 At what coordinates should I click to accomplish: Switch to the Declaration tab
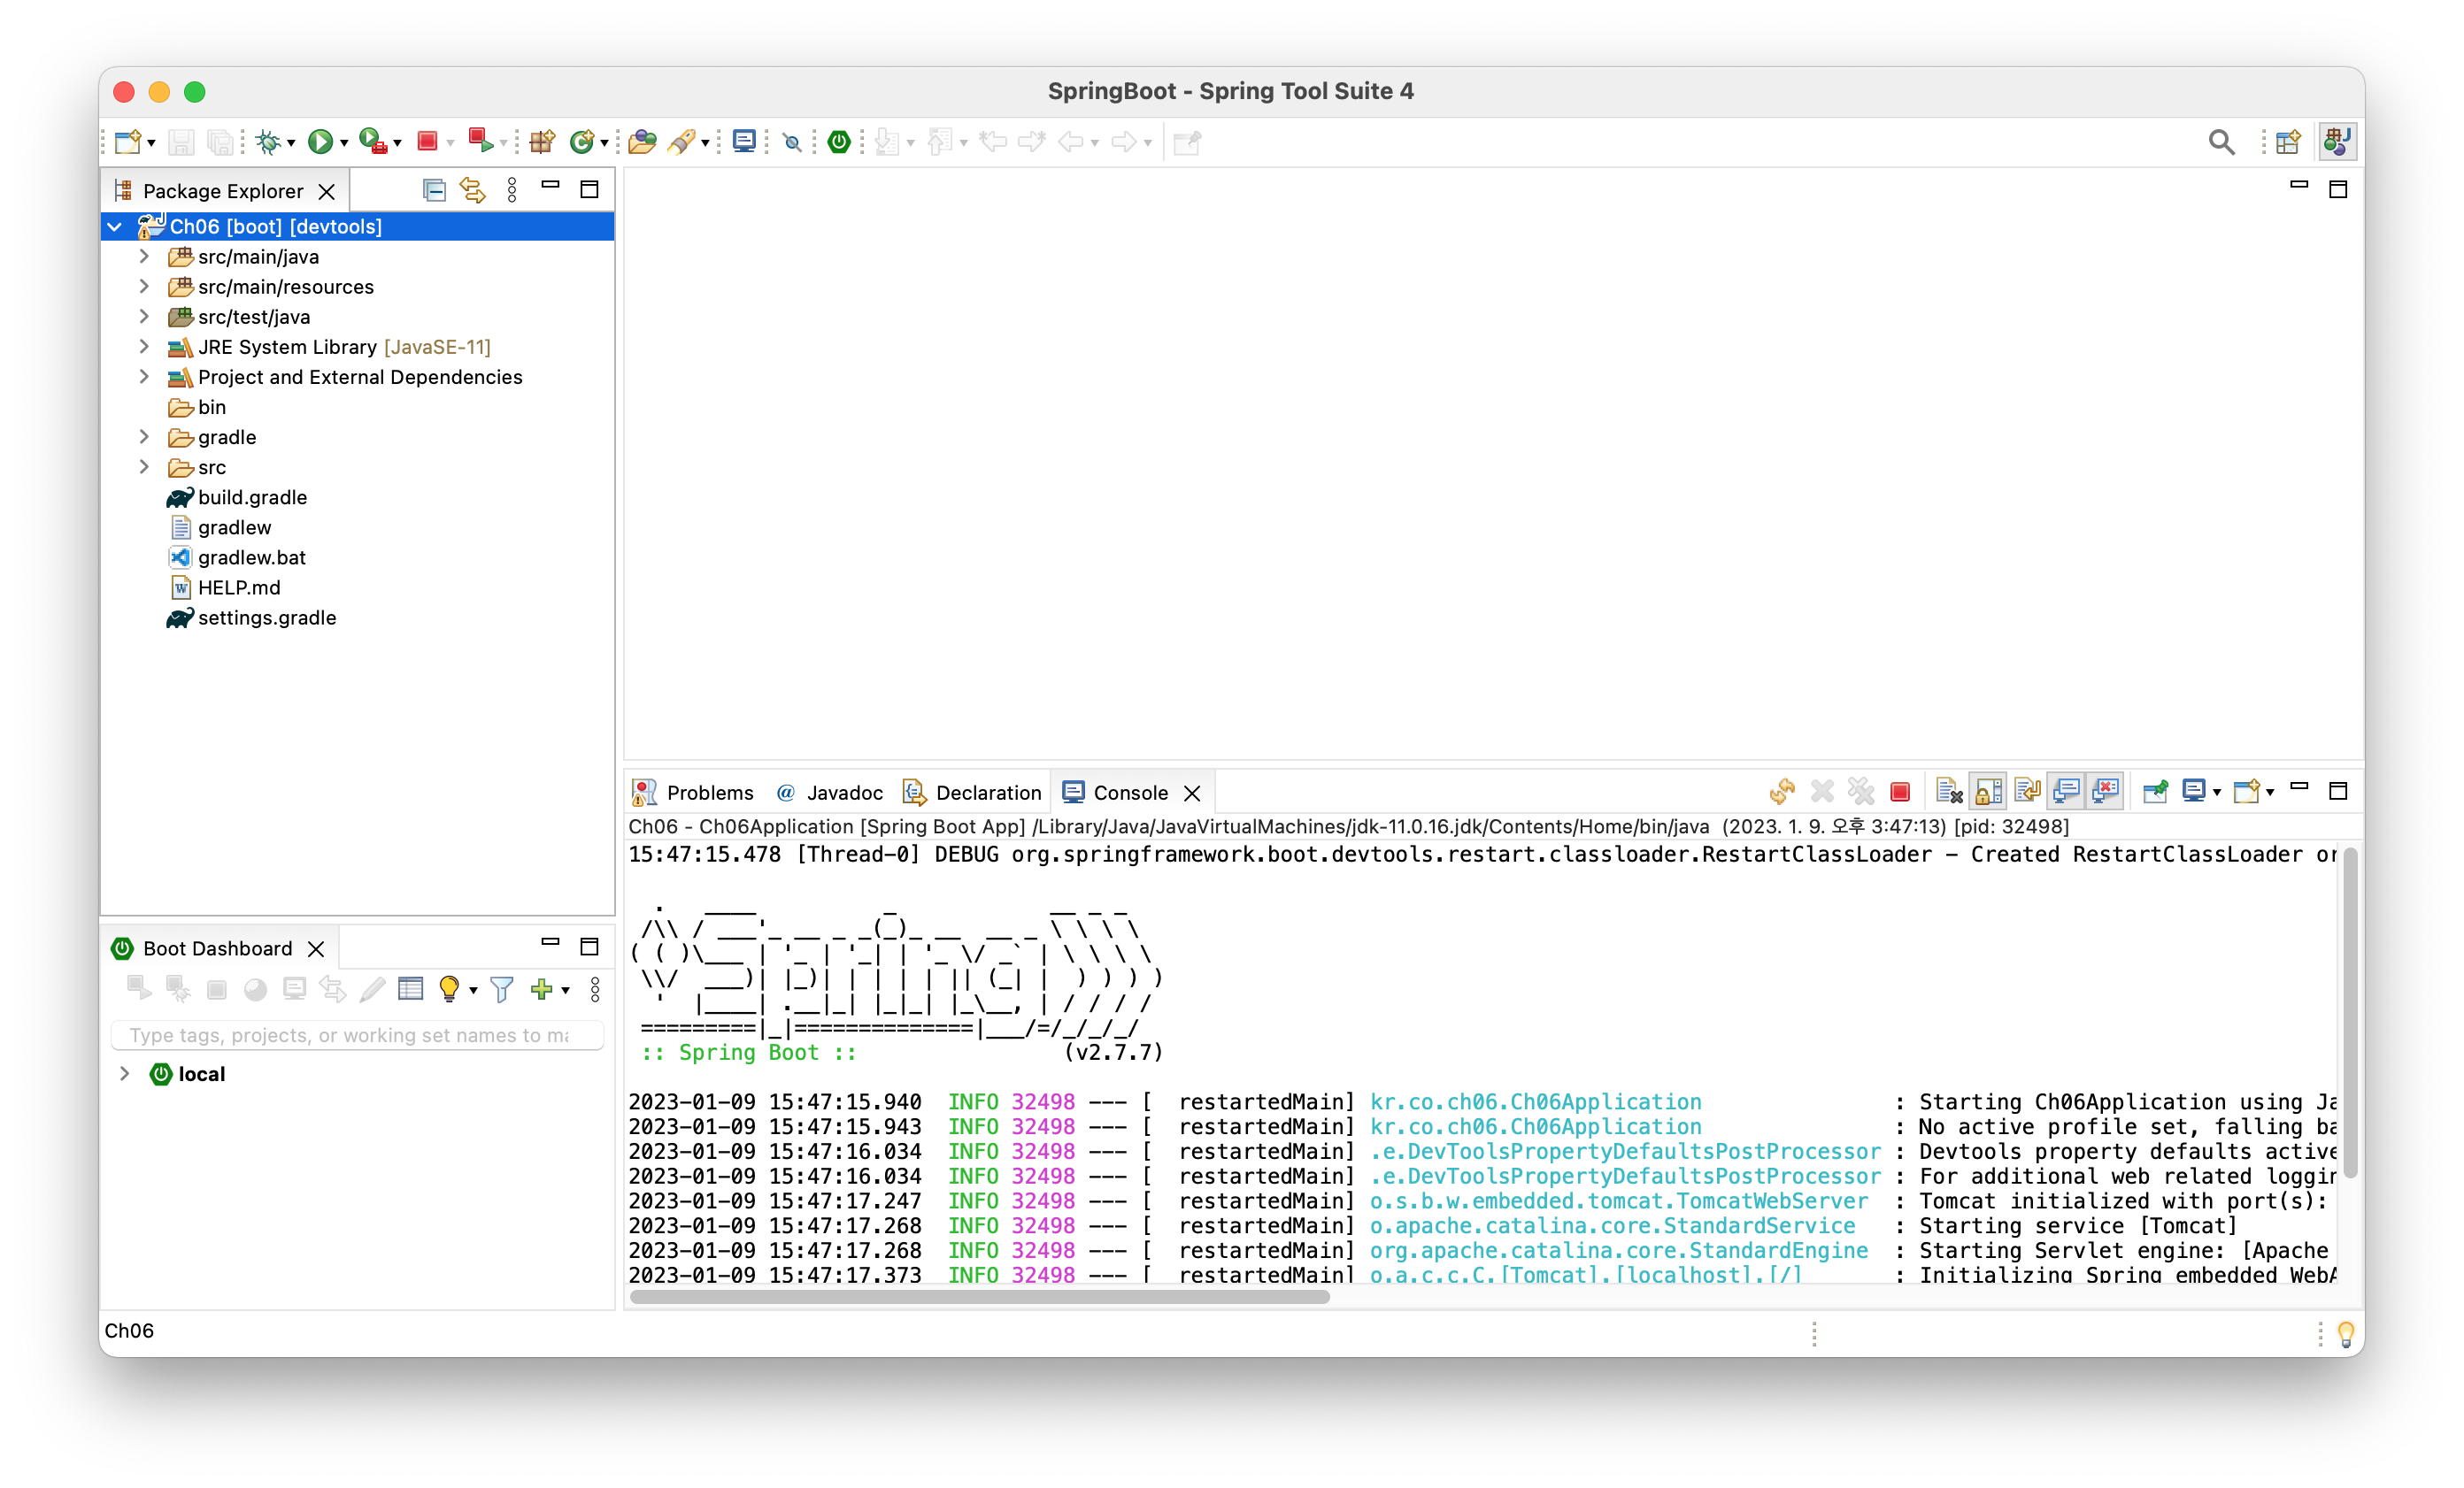pyautogui.click(x=972, y=793)
